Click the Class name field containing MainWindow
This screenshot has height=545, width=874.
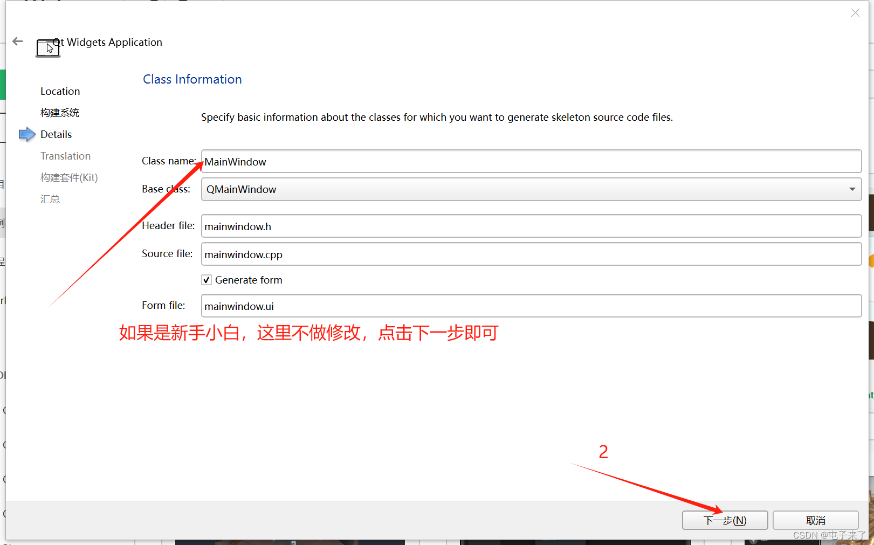[531, 161]
